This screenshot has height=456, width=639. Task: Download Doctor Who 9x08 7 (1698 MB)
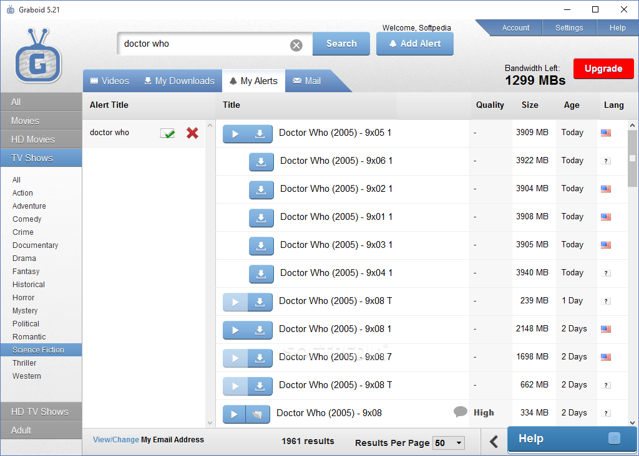click(x=260, y=358)
